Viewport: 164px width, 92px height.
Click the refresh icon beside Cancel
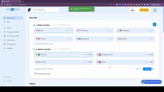153,69
